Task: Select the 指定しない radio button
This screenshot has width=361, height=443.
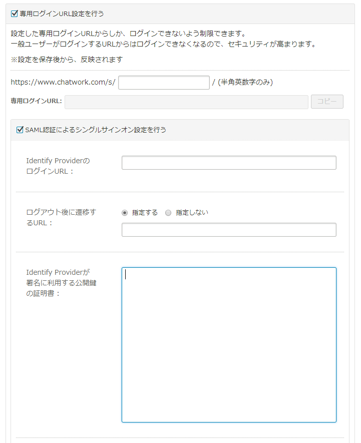Action: 168,213
